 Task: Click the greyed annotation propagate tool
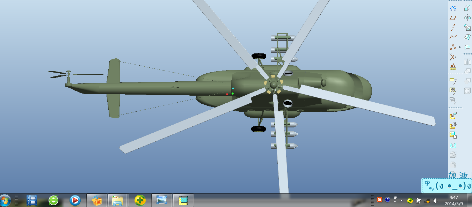(x=453, y=101)
